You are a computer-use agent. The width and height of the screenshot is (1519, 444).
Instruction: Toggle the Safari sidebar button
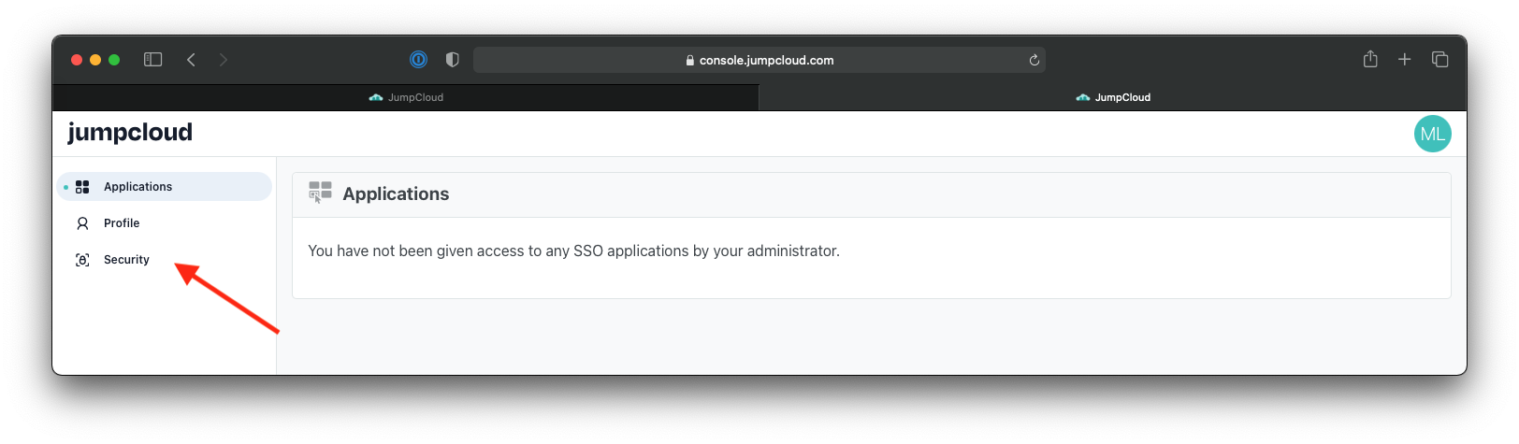coord(153,60)
